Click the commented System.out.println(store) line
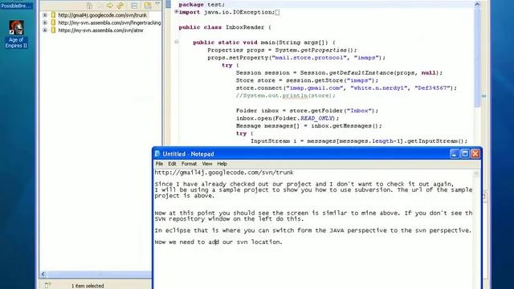Screen dimensions: 514x289 (286, 96)
